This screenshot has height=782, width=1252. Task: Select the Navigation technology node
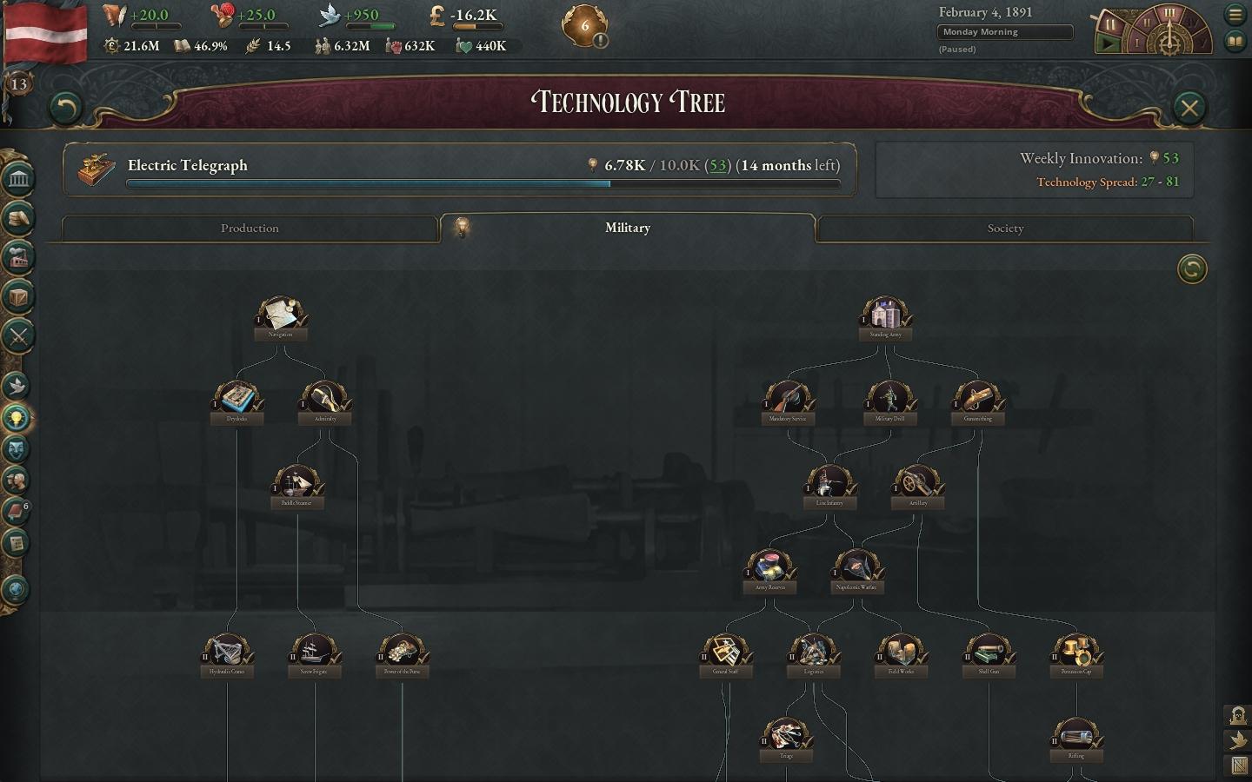click(280, 315)
